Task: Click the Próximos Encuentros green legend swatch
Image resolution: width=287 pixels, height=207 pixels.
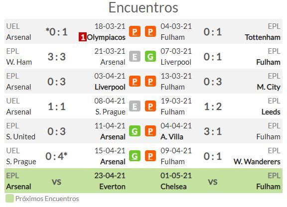Action: (9, 199)
